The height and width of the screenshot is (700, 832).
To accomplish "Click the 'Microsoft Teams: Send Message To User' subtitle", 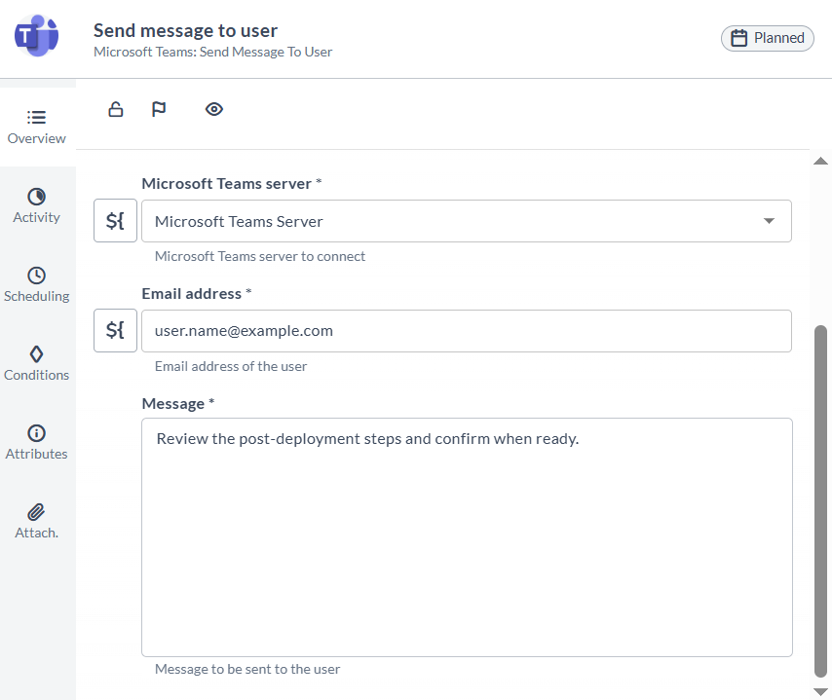I will (212, 52).
